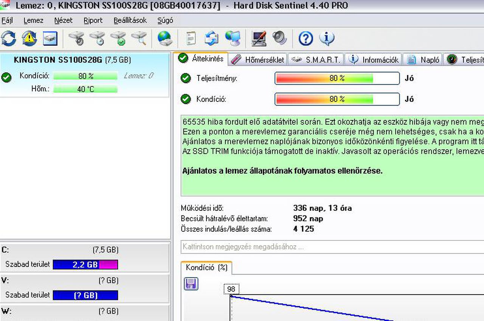Click bold text "Ajánlatos a lemez állapotának folyamatos ellenőrzése."

click(282, 171)
